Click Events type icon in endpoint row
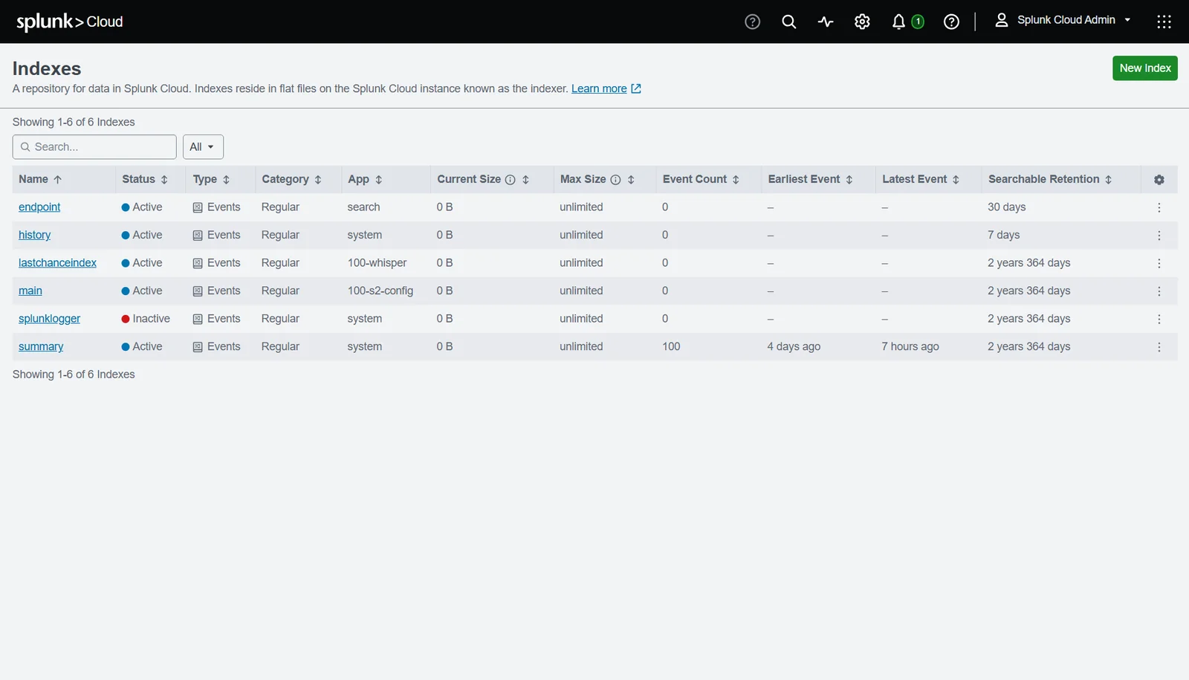Viewport: 1189px width, 680px height. 198,207
